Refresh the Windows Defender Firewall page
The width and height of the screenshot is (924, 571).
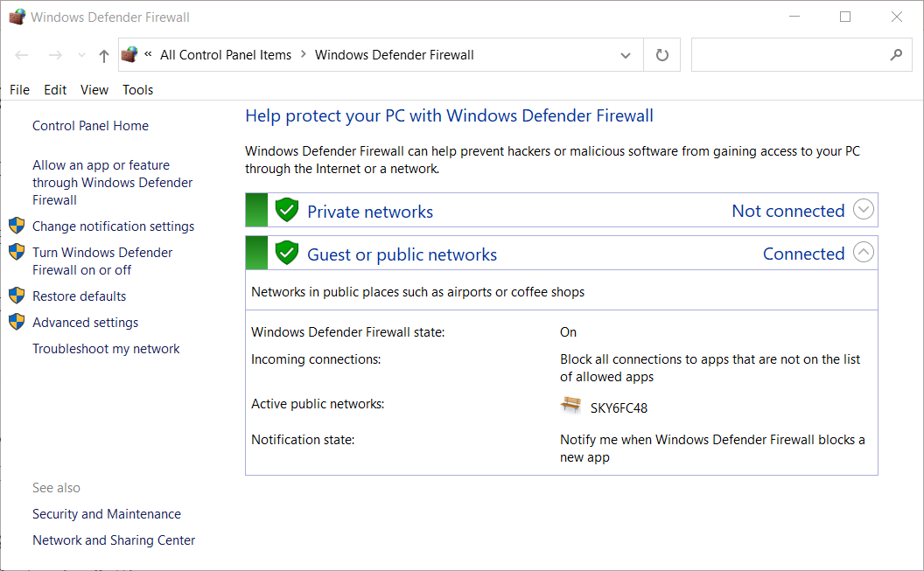click(661, 55)
